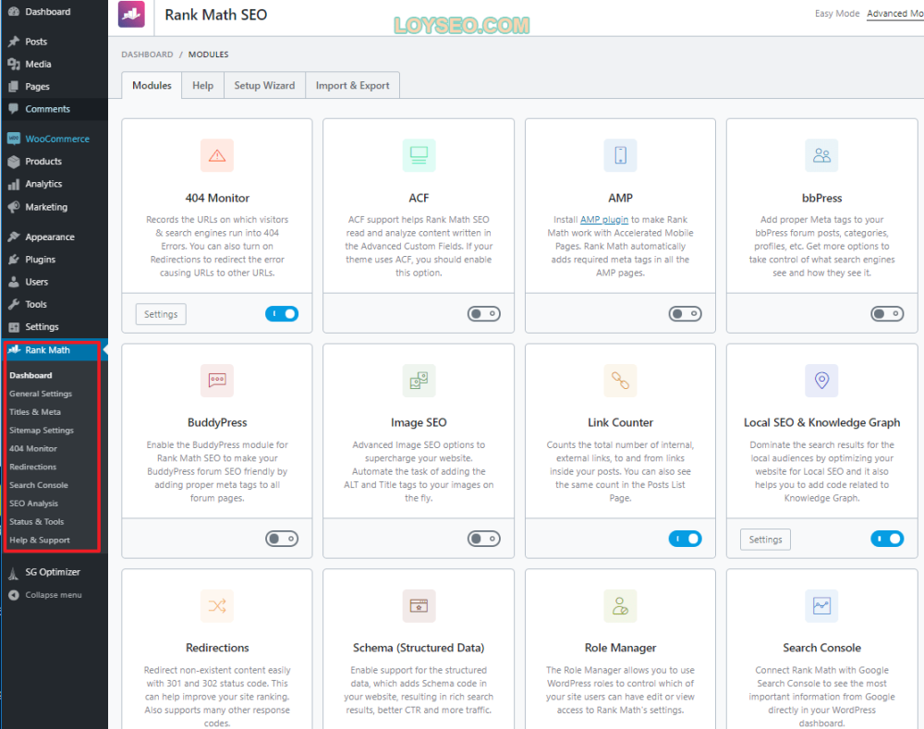Click the ACF monitor icon
The height and width of the screenshot is (729, 924).
tap(419, 155)
